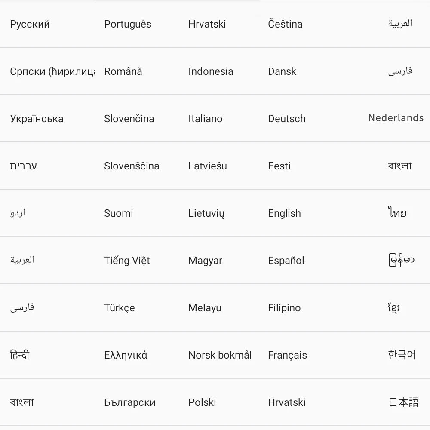430x430 pixels.
Task: Select Nederlands on the right side
Action: (x=396, y=118)
